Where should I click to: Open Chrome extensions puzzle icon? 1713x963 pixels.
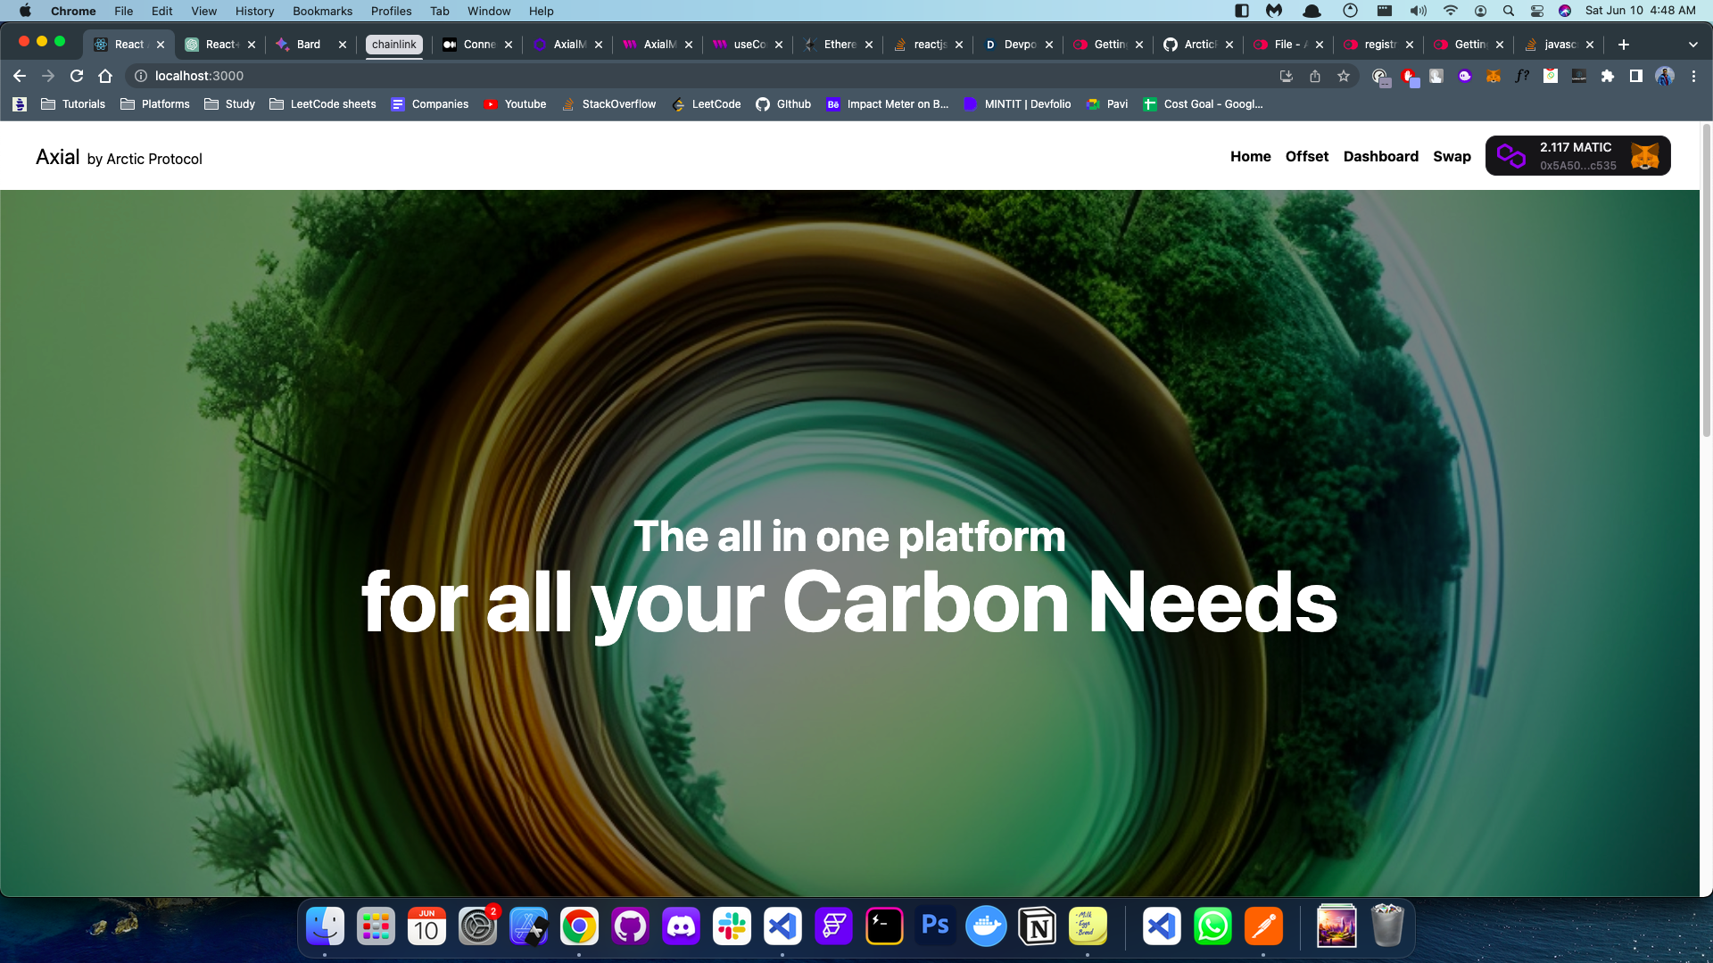click(1608, 76)
